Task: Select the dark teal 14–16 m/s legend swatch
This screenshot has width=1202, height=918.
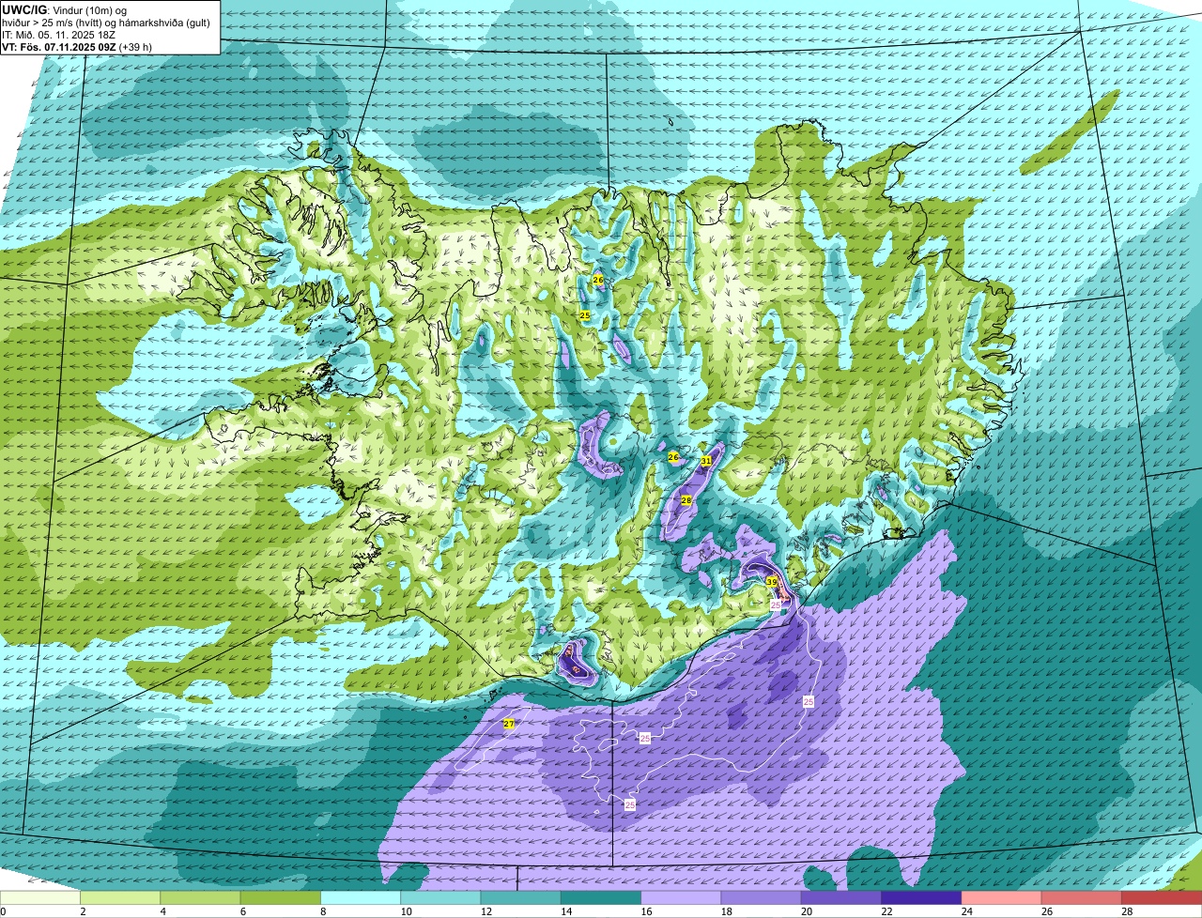Action: tap(601, 897)
